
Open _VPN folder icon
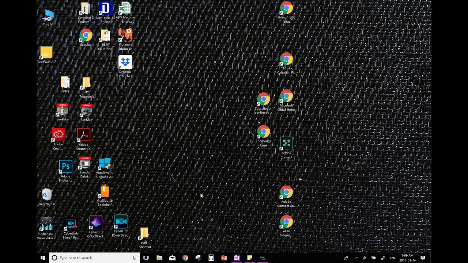tap(65, 85)
